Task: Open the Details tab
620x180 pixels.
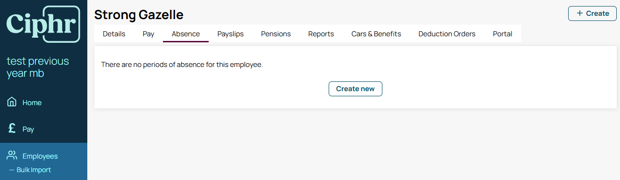Action: [x=114, y=34]
